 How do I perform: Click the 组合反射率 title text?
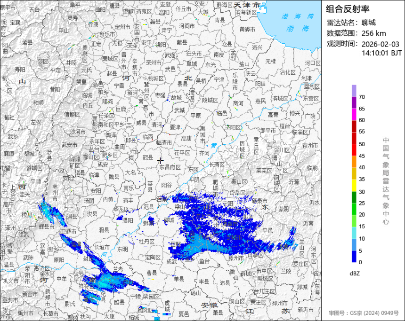[348, 9]
